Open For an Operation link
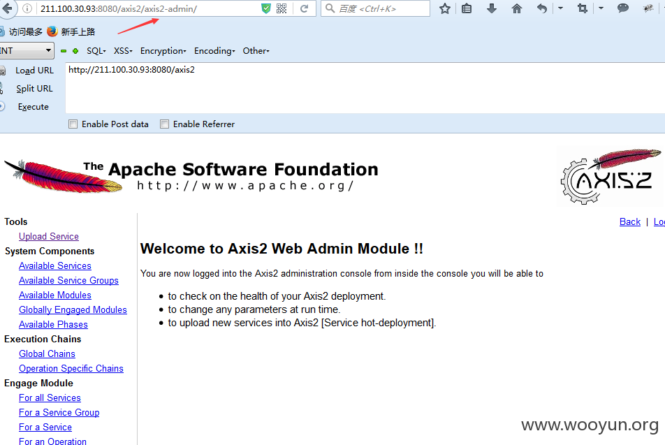Screen dimensions: 665x445 point(52,441)
